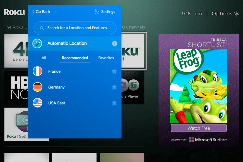Click the USA East flag icon
Viewport: 243px width, 162px height.
click(37, 103)
